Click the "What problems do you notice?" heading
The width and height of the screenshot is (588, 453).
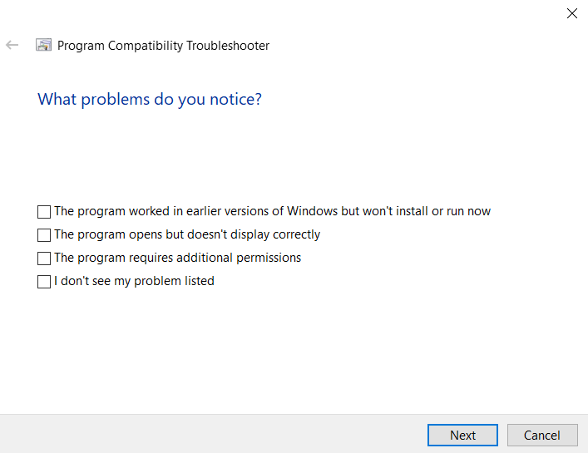[x=150, y=100]
